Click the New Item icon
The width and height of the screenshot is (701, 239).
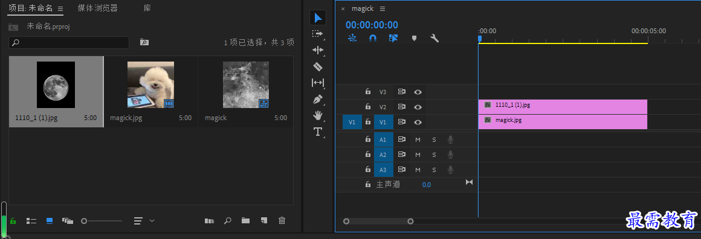click(263, 221)
